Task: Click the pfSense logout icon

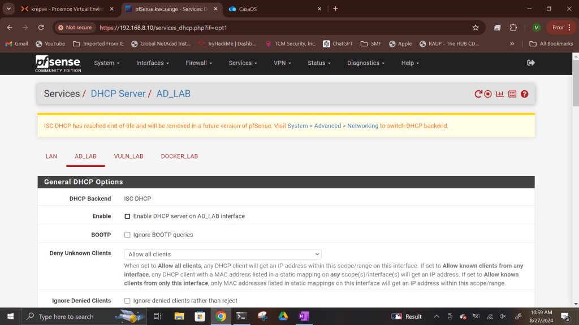Action: [x=530, y=63]
